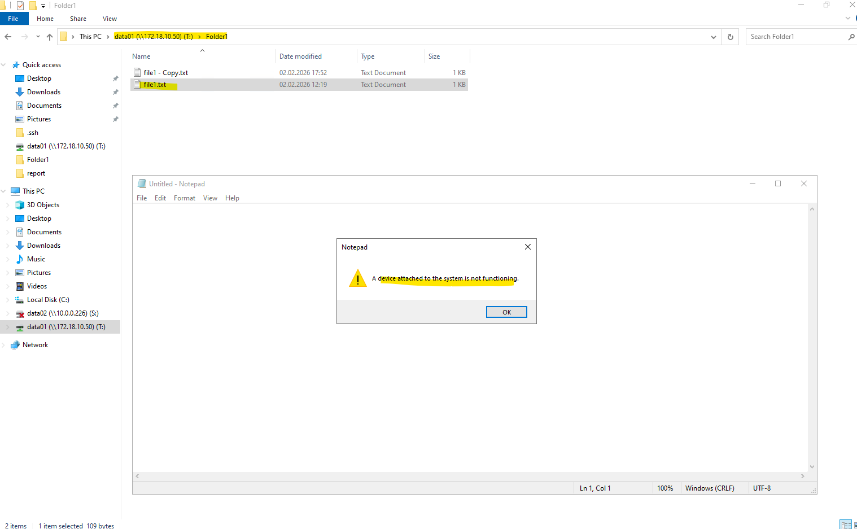
Task: Sort files by Name column header
Action: point(203,56)
